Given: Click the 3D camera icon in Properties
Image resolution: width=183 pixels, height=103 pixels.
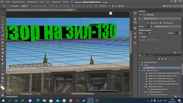Looking at the screenshot, I should pyautogui.click(x=141, y=15).
